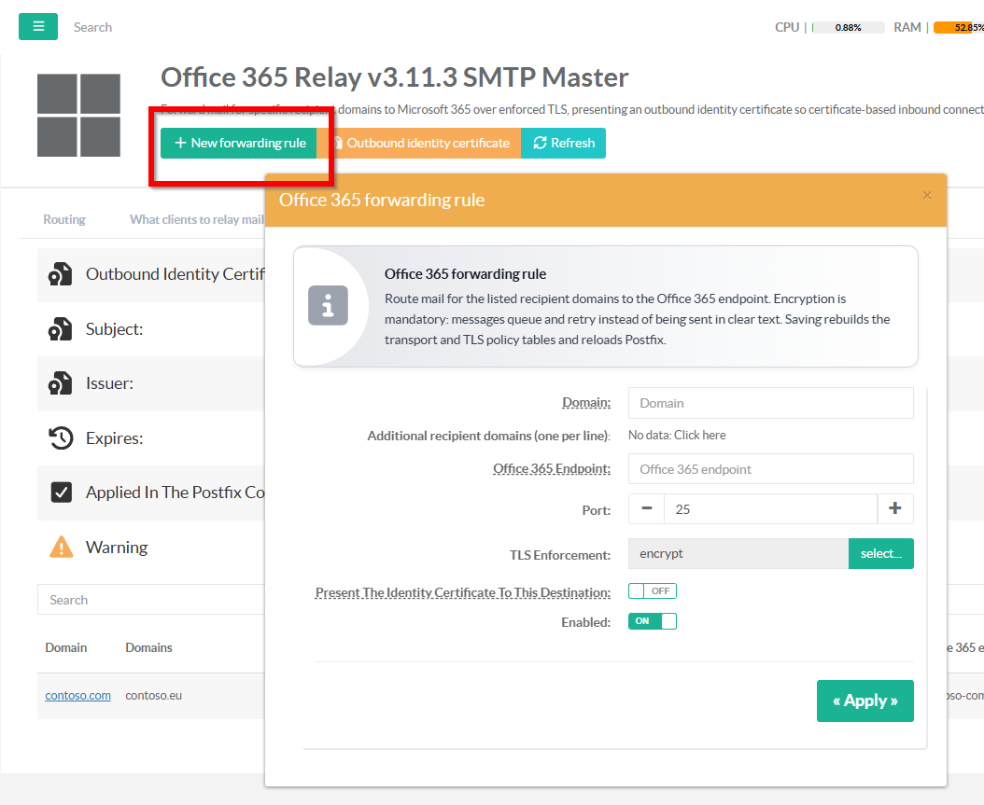Click the Issuer: row text
The image size is (984, 805).
(109, 383)
